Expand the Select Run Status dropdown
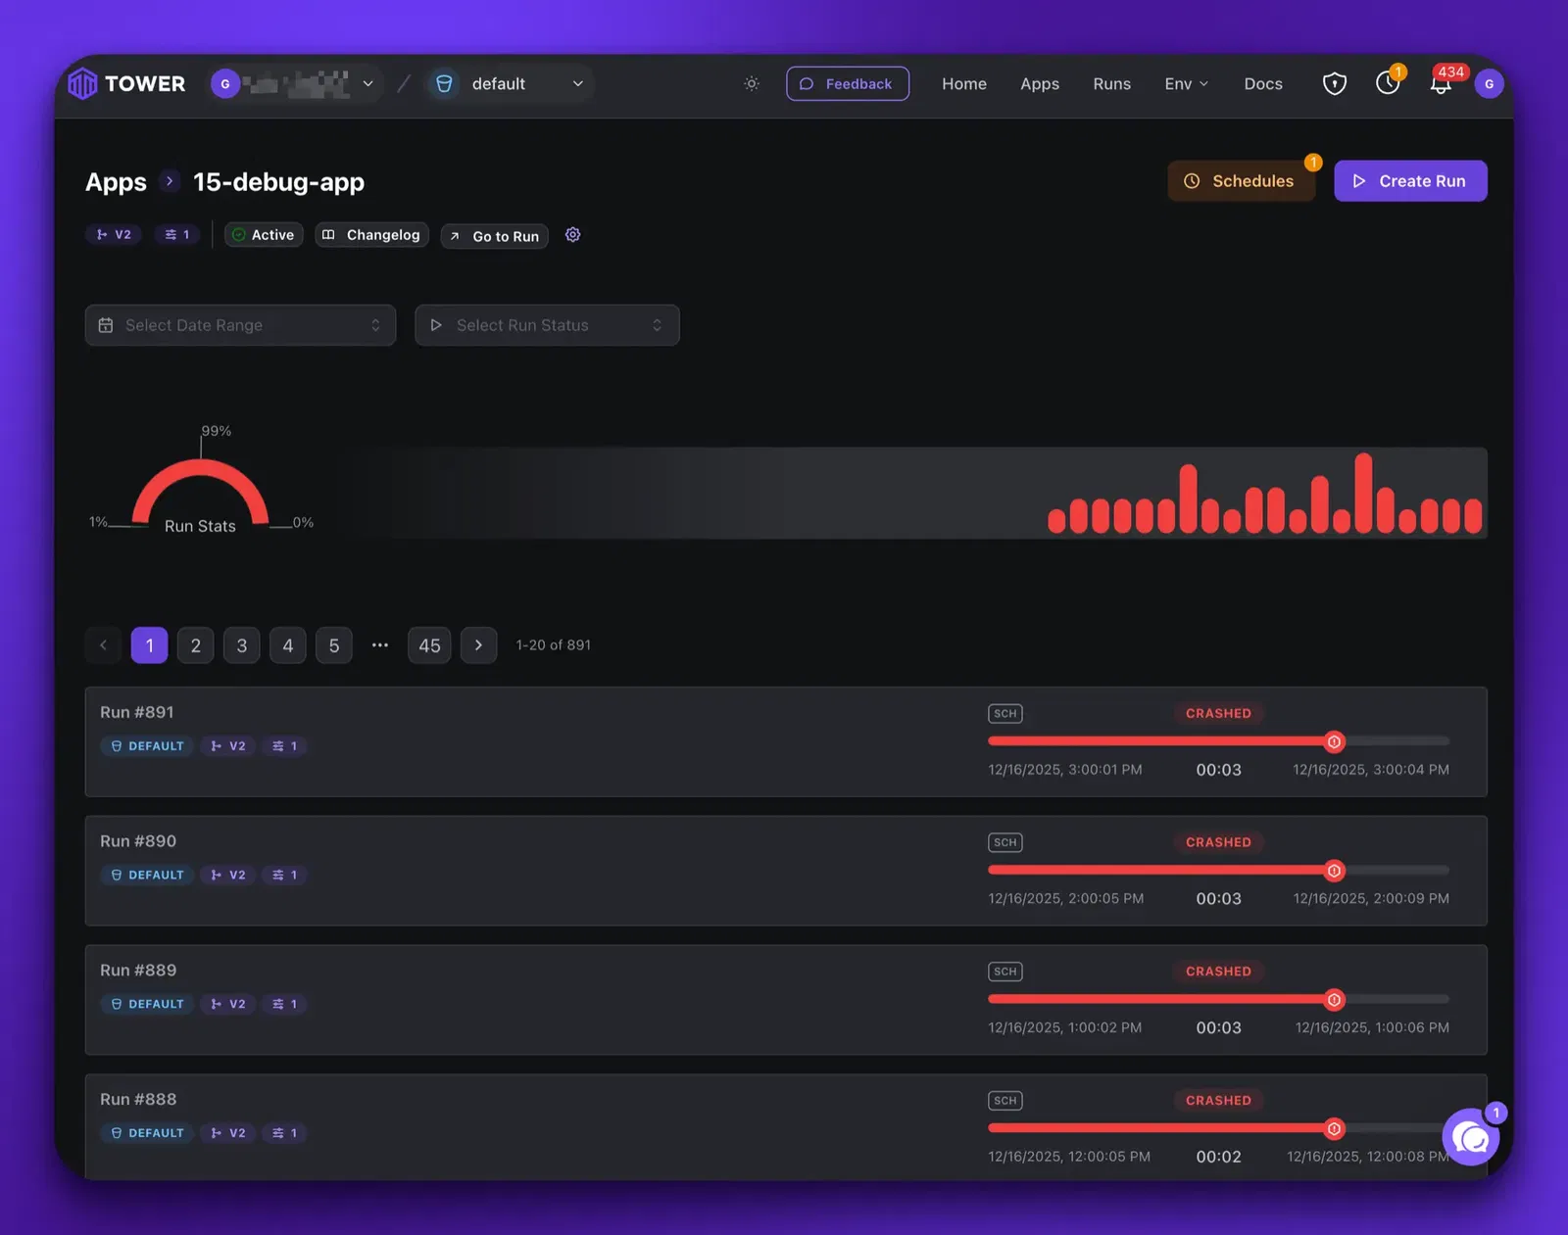Viewport: 1568px width, 1235px height. coord(547,325)
